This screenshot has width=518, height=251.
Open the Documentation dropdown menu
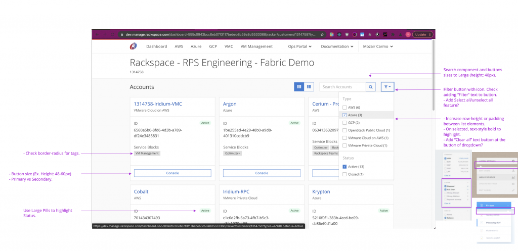[337, 46]
